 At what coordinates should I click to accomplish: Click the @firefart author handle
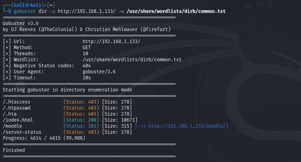(155, 29)
